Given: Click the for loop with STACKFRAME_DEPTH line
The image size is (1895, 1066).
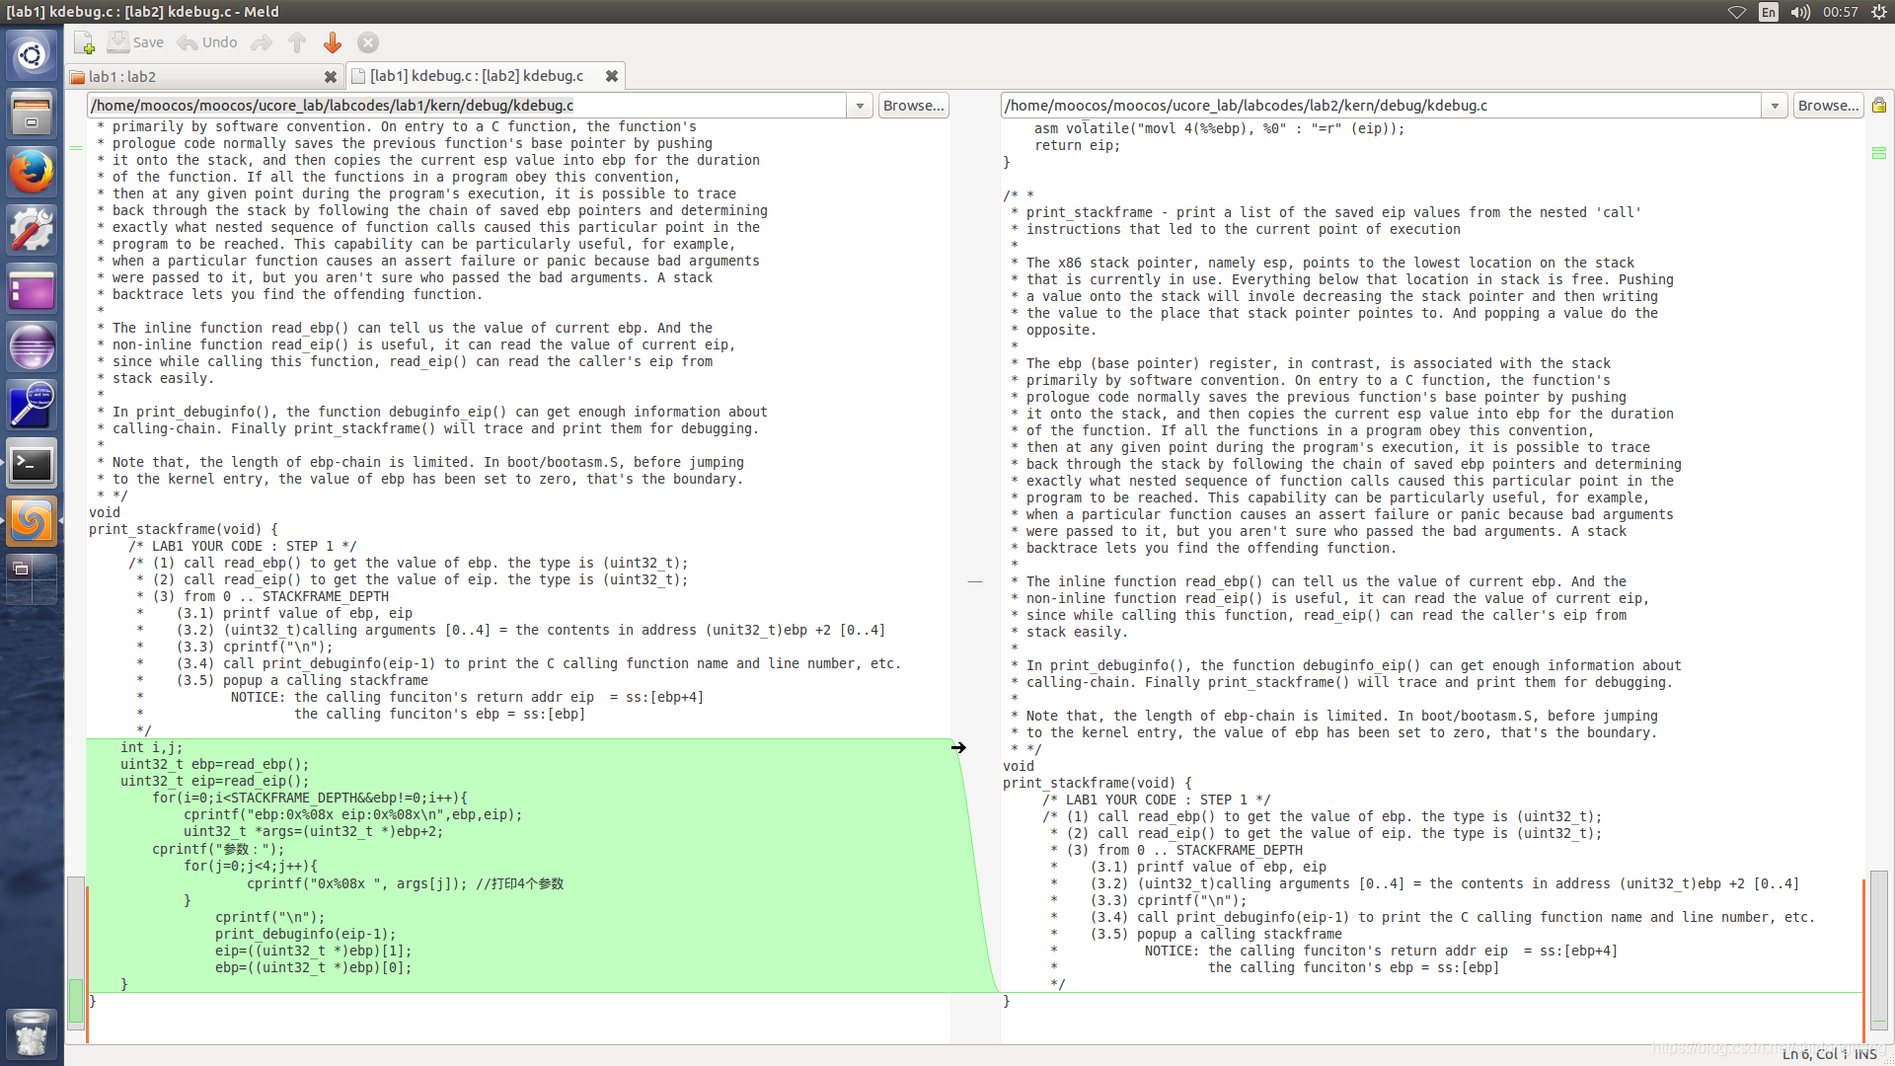Looking at the screenshot, I should click(310, 798).
